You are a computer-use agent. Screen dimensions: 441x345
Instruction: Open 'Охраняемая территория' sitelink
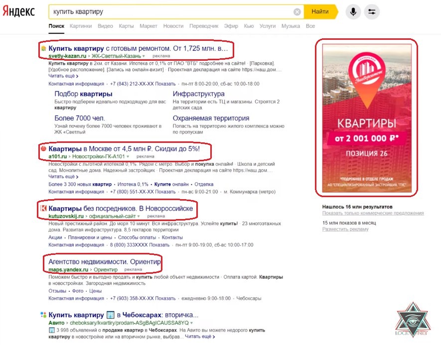click(211, 118)
